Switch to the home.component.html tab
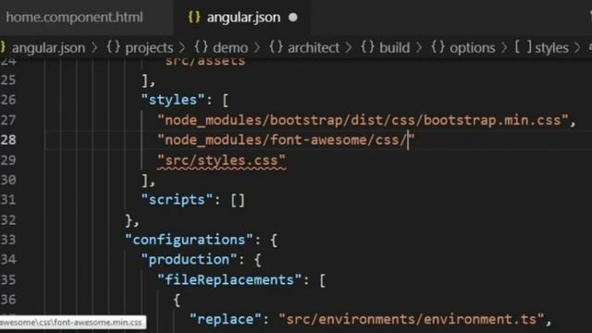The width and height of the screenshot is (592, 333). (x=75, y=18)
